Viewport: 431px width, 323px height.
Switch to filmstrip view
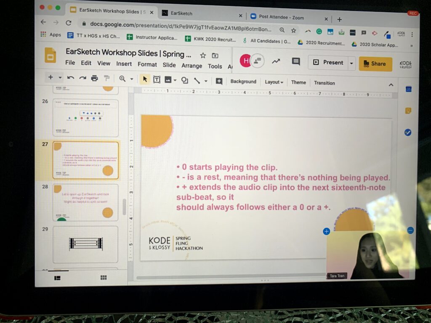coord(57,278)
